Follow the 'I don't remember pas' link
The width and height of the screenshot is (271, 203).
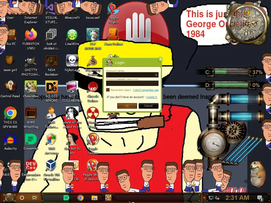tap(146, 90)
